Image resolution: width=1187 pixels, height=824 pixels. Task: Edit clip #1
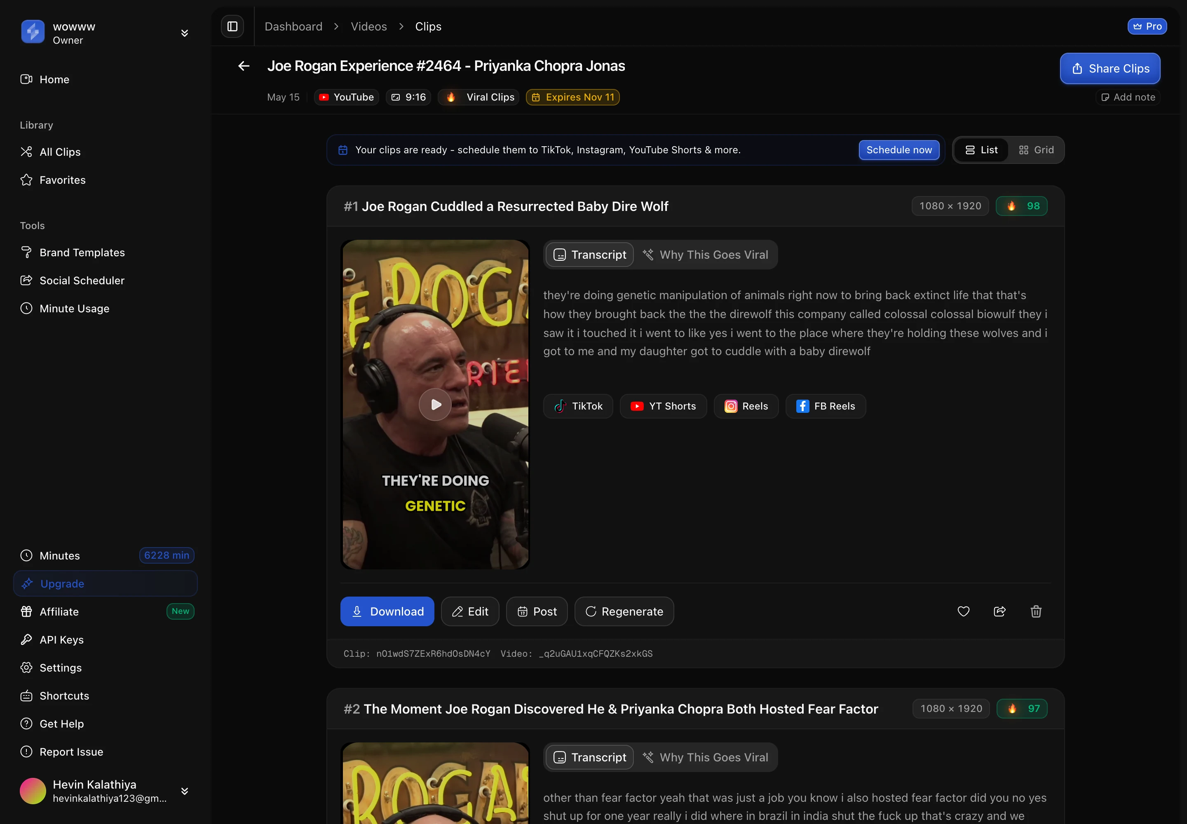click(470, 611)
